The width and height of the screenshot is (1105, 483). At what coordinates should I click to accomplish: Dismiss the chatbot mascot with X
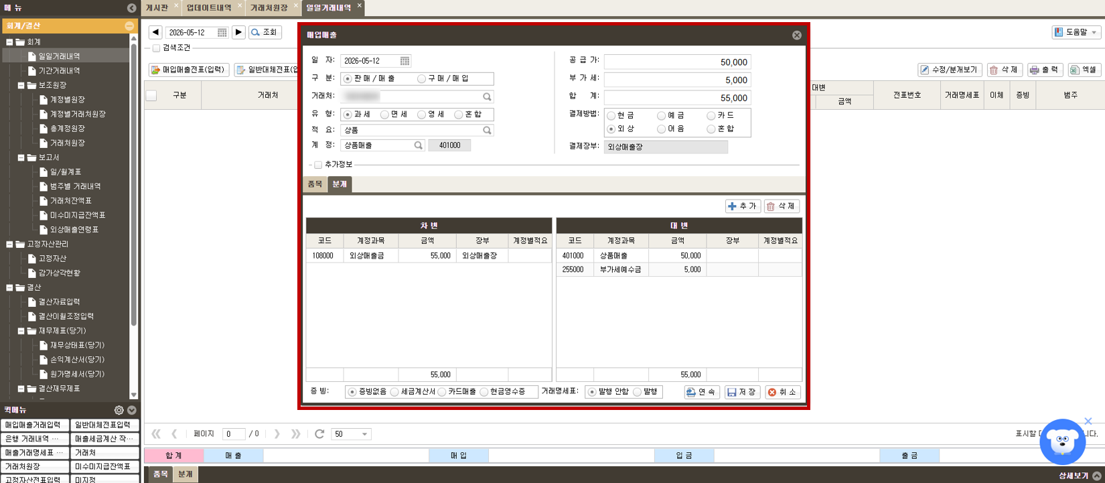coord(1088,421)
